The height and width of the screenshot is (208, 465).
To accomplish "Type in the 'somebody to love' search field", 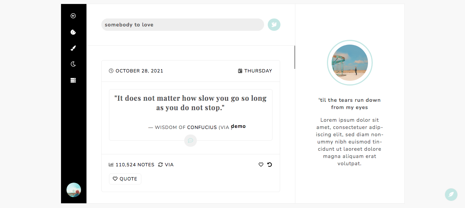I will (182, 25).
